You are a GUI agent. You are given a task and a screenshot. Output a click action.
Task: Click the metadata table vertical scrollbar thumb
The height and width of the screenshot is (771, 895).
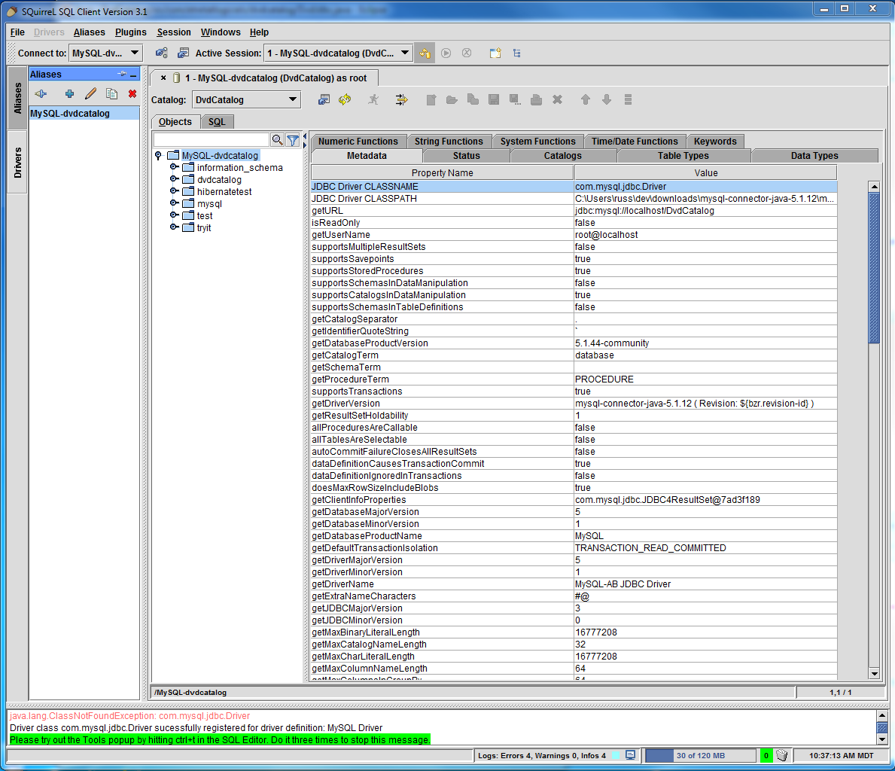click(x=874, y=268)
